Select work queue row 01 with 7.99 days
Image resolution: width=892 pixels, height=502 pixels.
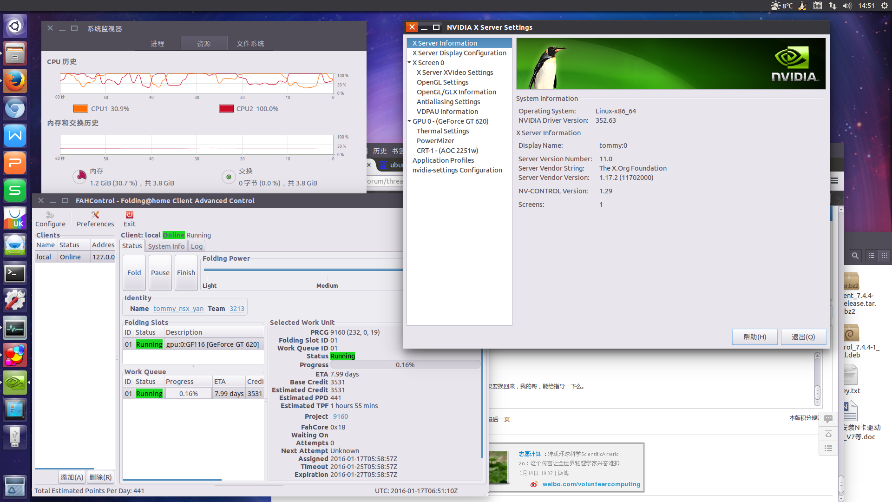pos(193,394)
